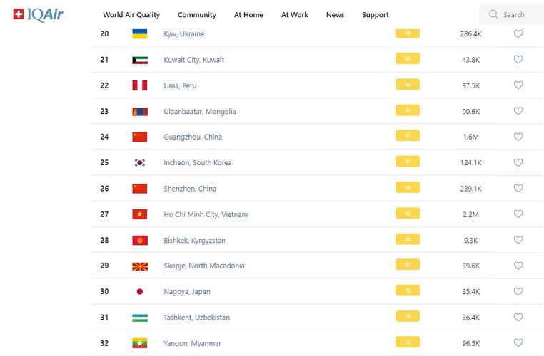544x356 pixels.
Task: Favorite Kyiv with the heart toggle
Action: [x=518, y=34]
